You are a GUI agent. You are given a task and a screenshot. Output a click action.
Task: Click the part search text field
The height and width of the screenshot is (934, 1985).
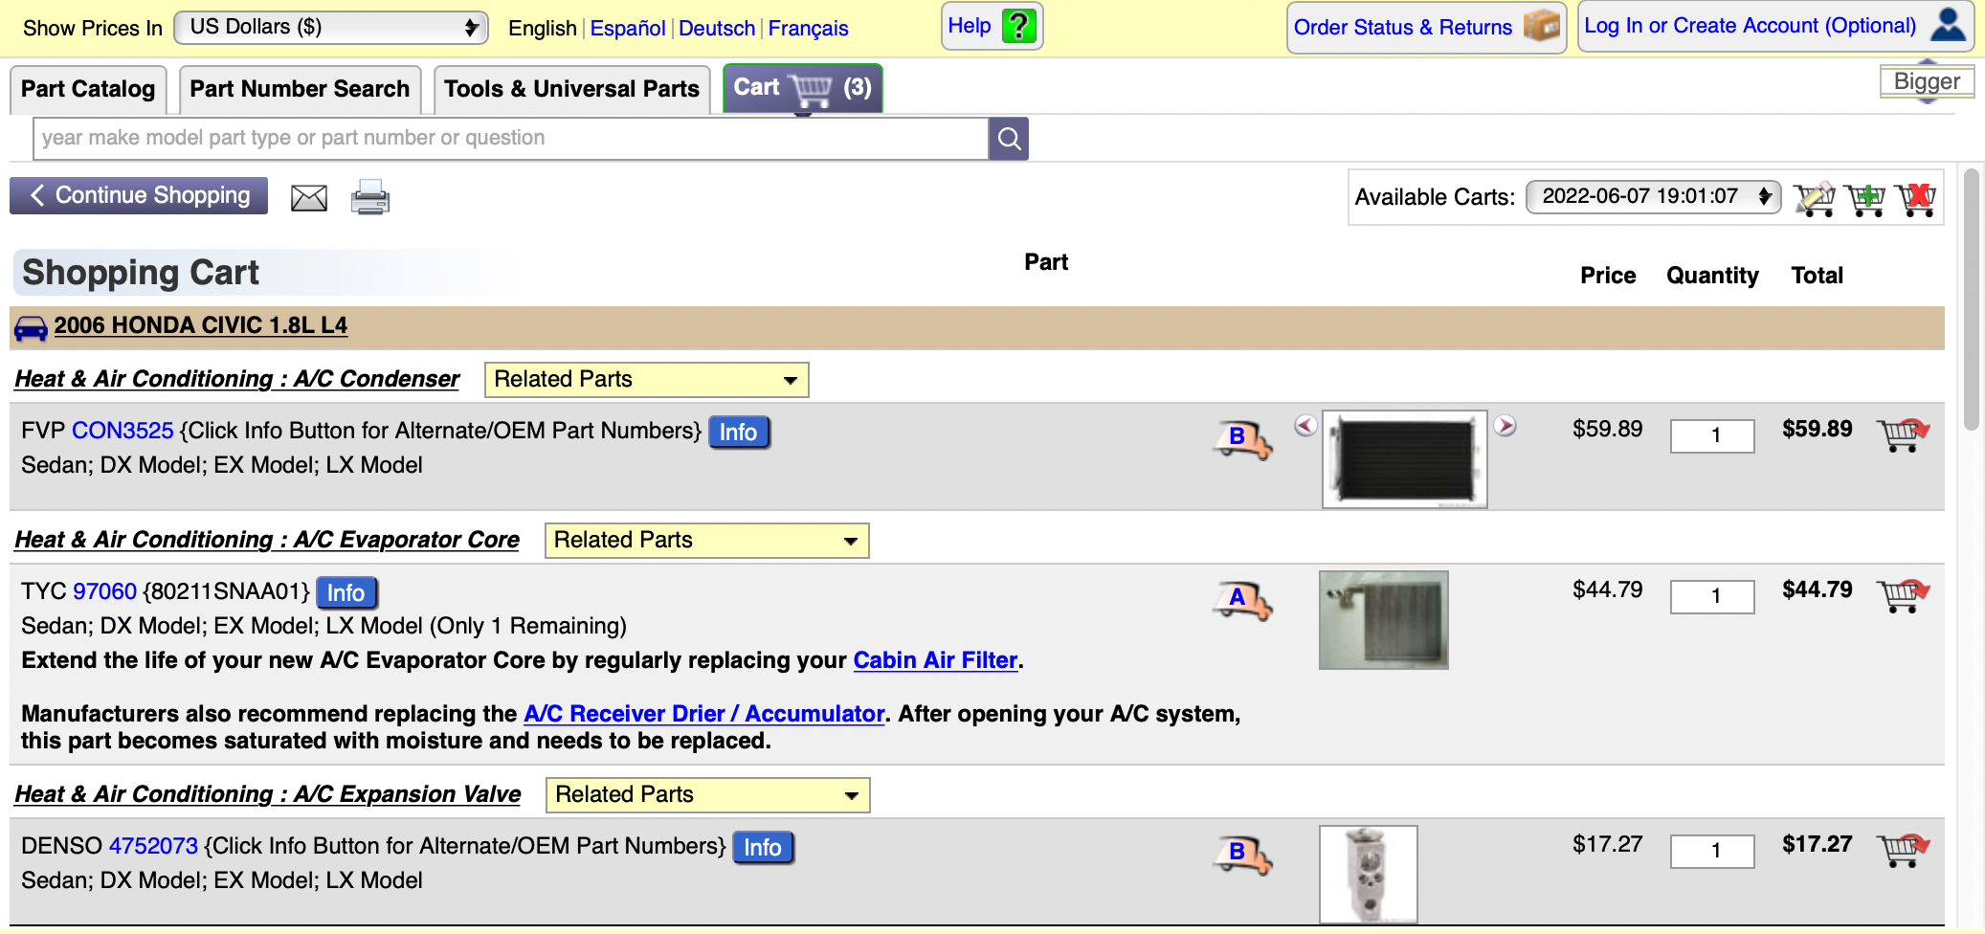511,139
